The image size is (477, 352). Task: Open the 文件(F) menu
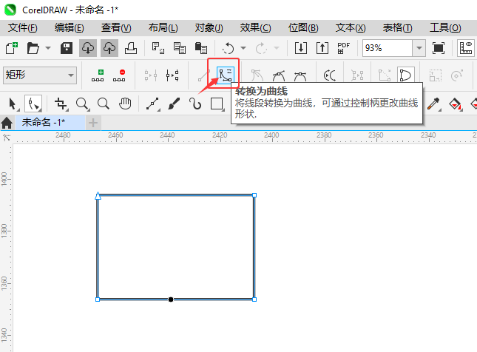tap(23, 28)
